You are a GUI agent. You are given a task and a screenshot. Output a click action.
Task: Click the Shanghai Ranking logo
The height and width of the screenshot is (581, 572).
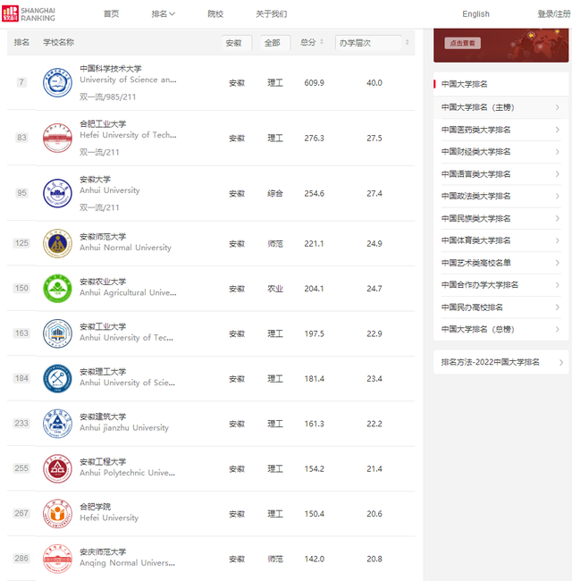click(x=29, y=13)
